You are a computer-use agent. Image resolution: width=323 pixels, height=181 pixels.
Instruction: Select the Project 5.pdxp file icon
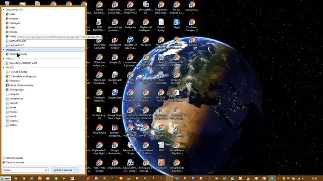point(161,25)
